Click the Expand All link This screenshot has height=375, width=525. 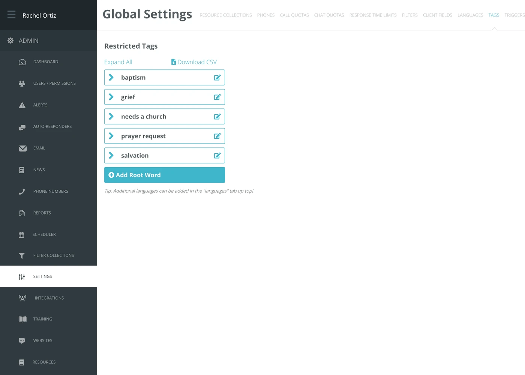pyautogui.click(x=118, y=62)
